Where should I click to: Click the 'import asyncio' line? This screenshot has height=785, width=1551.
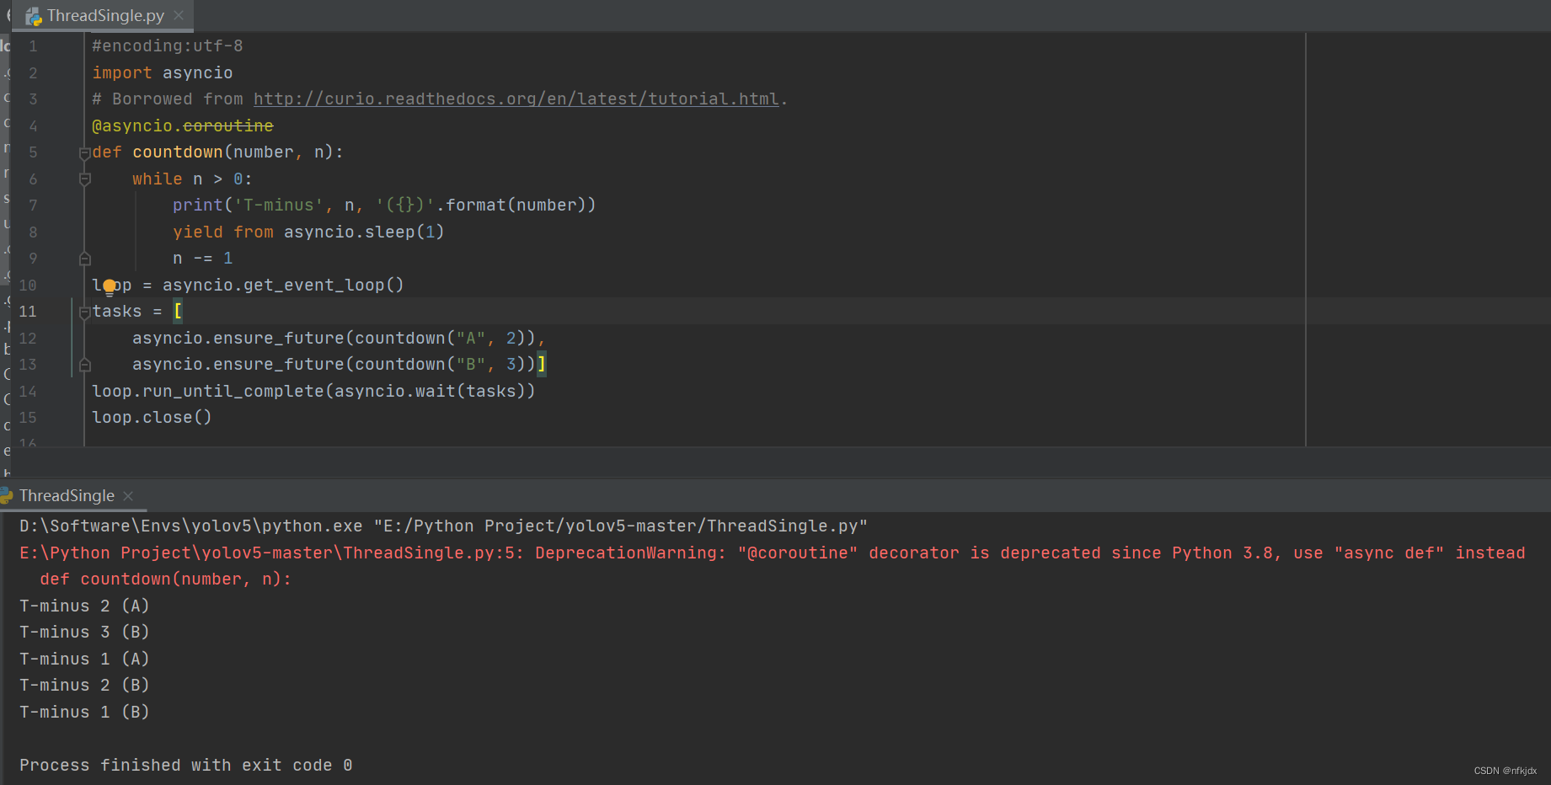(163, 73)
